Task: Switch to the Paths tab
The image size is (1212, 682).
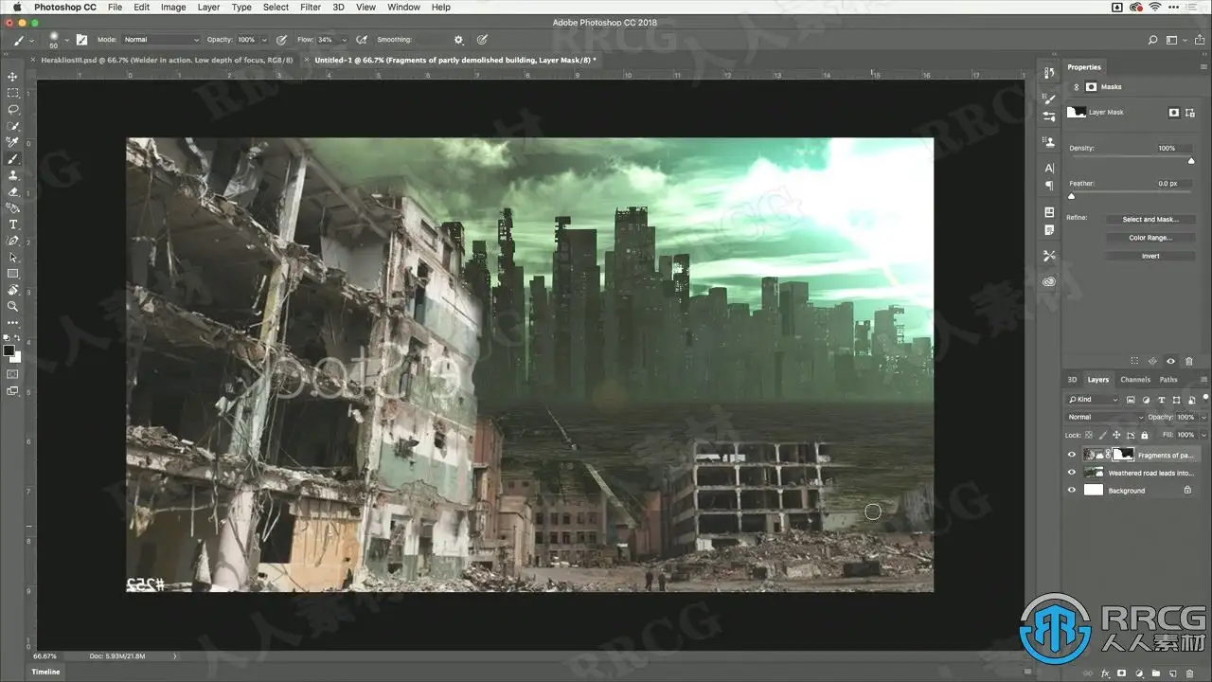Action: click(1169, 380)
